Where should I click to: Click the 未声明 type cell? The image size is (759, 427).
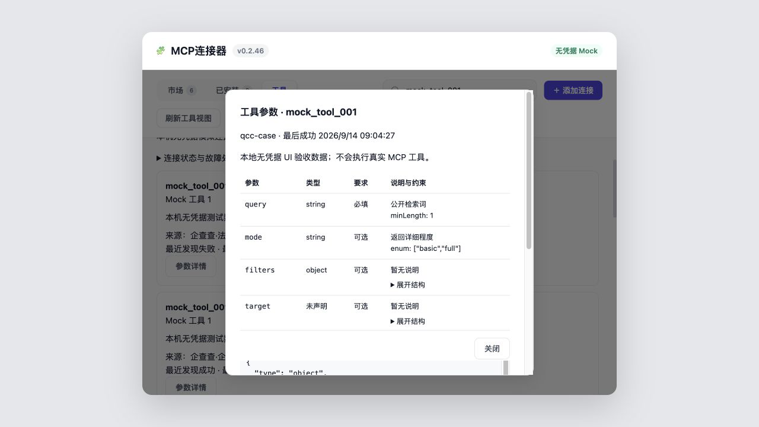point(317,306)
